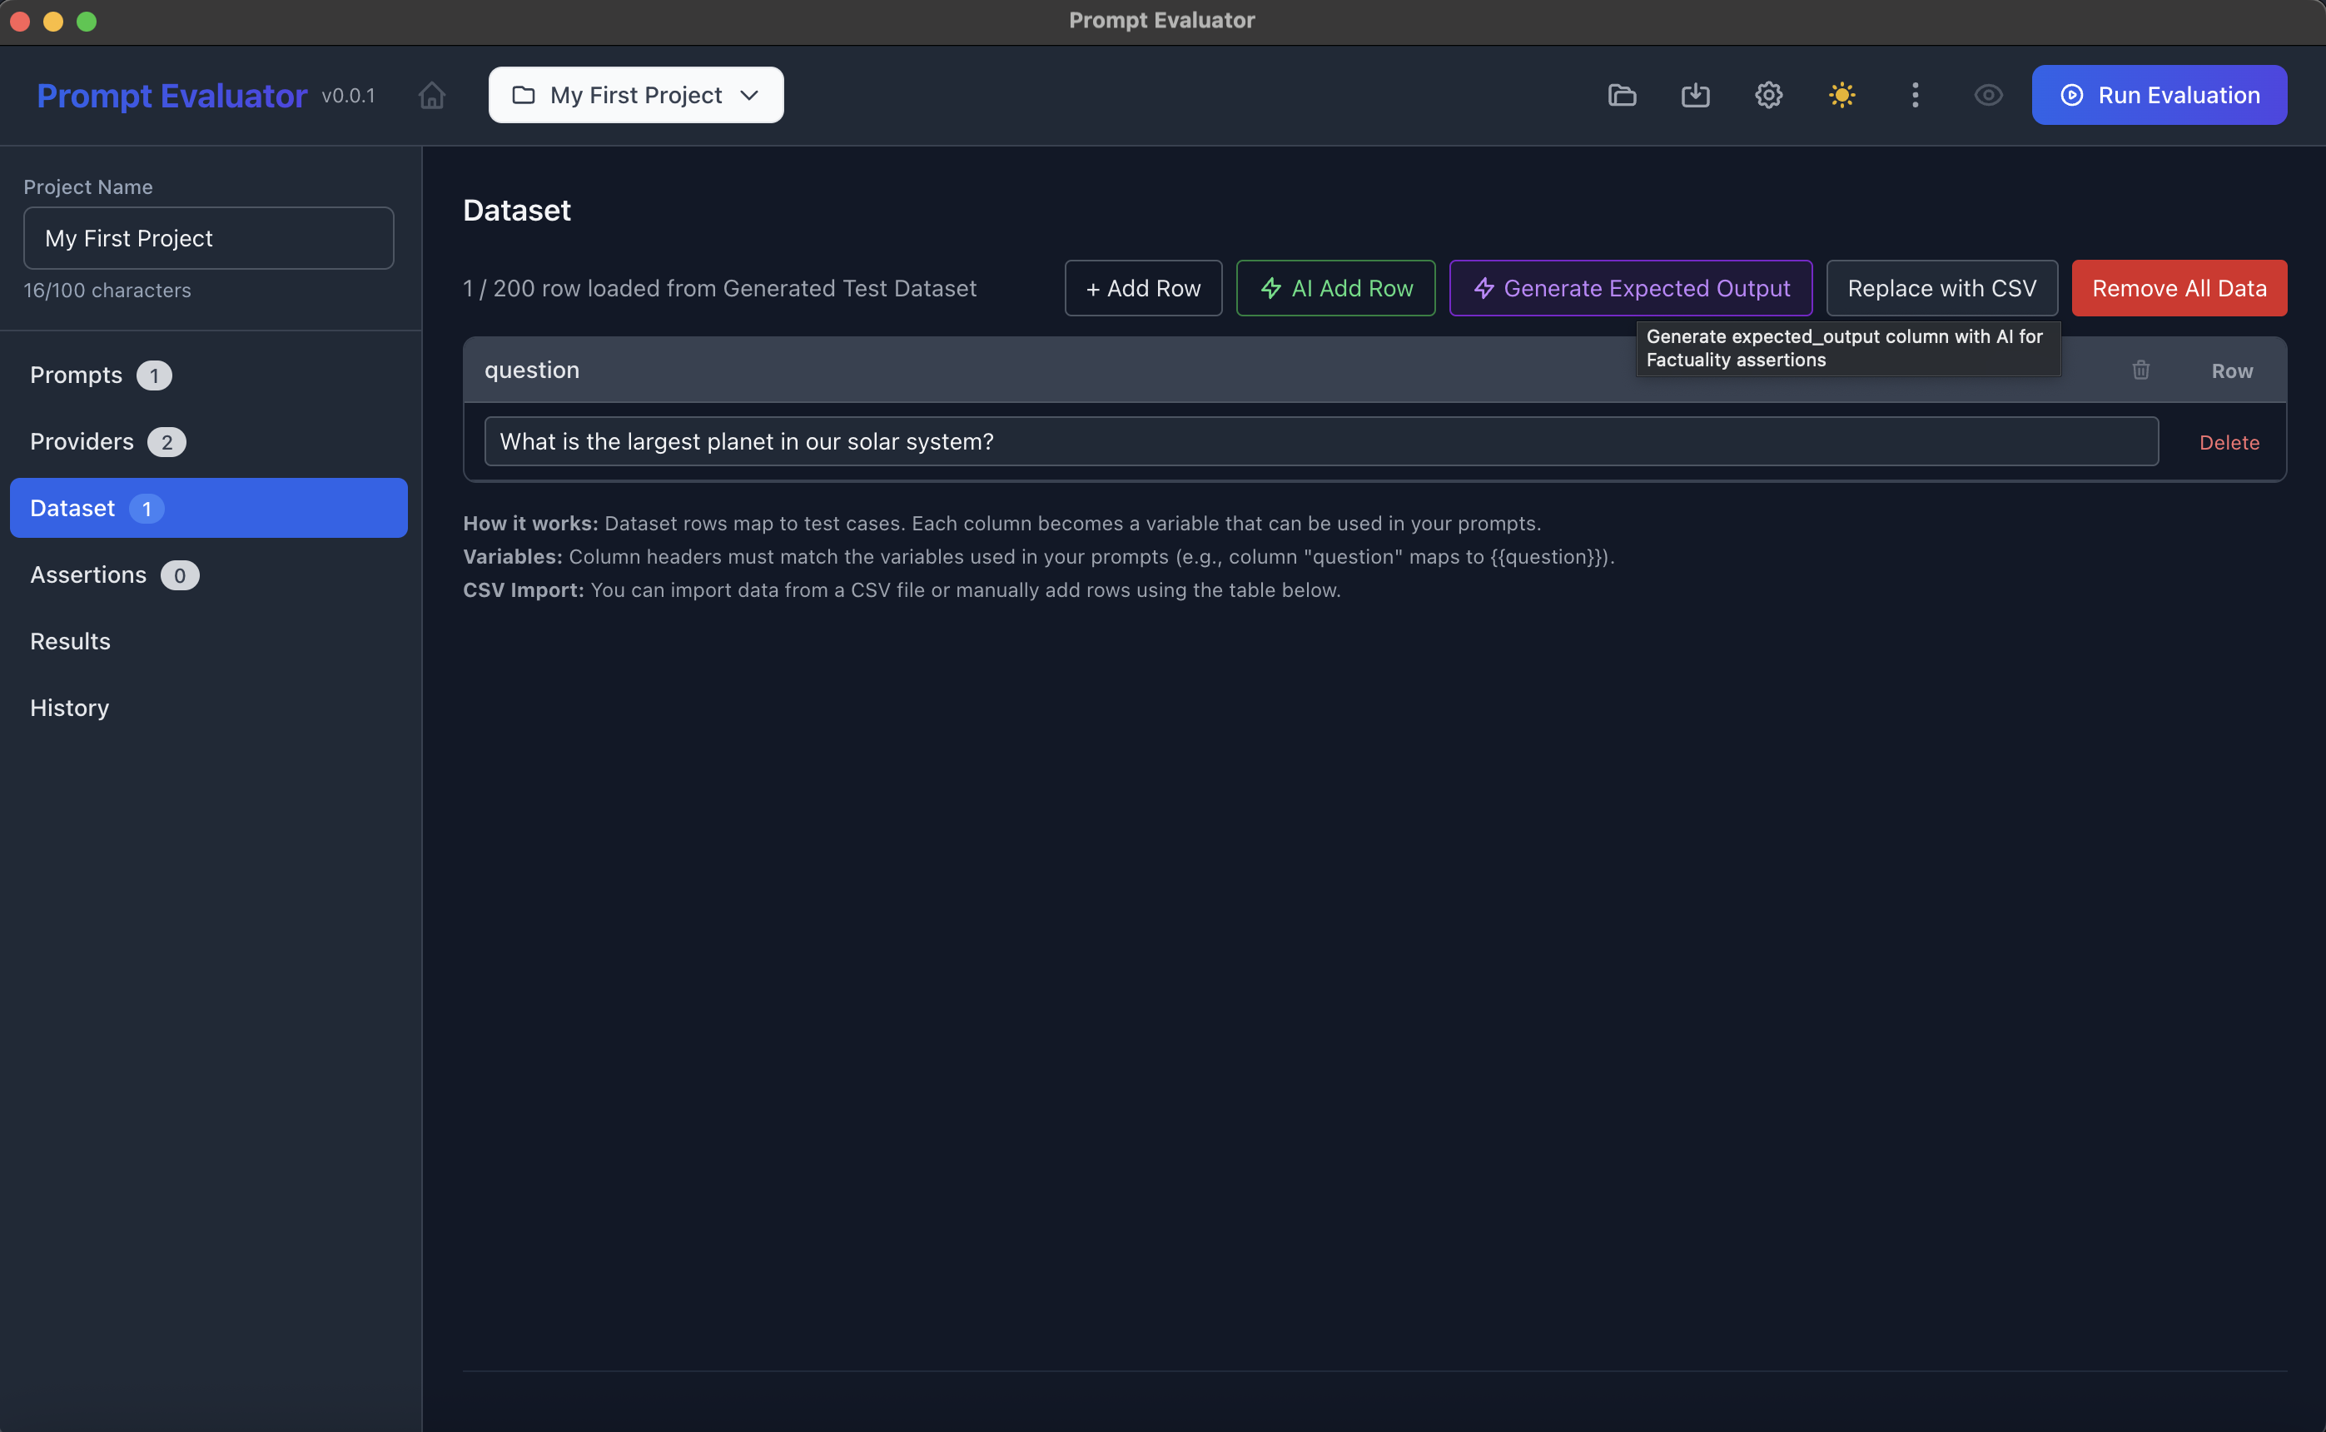This screenshot has width=2326, height=1432.
Task: Click the home icon next to the project selector
Action: click(432, 95)
